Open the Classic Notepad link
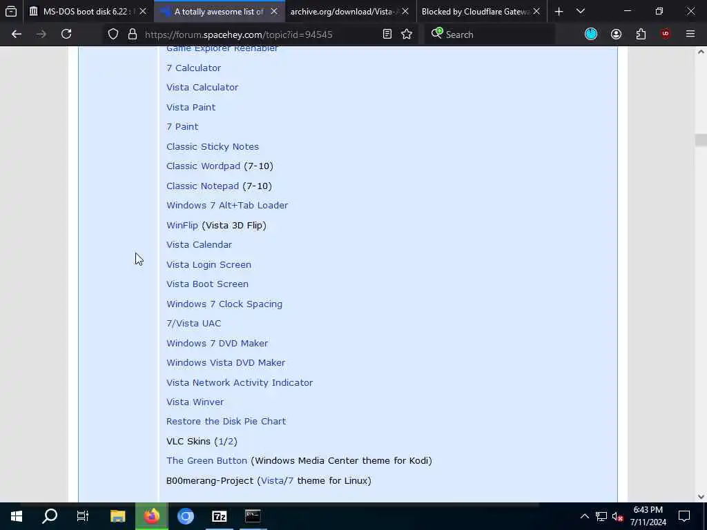The width and height of the screenshot is (707, 530). [x=202, y=186]
